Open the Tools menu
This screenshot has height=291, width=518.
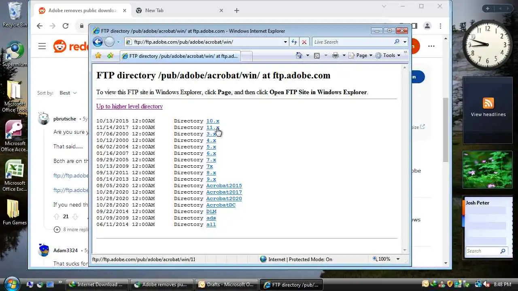(x=388, y=55)
